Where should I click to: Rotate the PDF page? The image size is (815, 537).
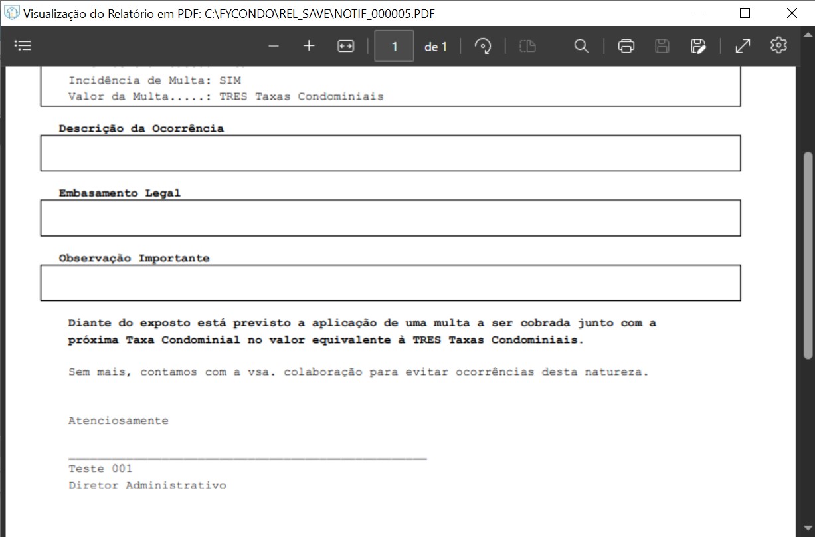[483, 46]
